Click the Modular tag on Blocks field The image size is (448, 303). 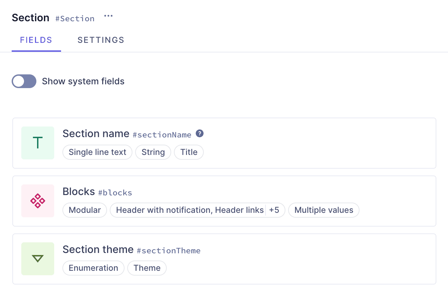[85, 210]
